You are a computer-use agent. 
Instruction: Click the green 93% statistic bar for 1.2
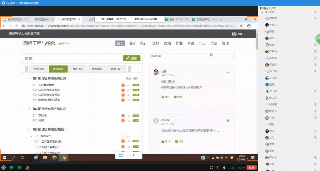(136, 90)
